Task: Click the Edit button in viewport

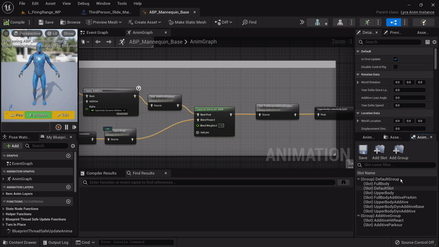Action: click(x=63, y=115)
